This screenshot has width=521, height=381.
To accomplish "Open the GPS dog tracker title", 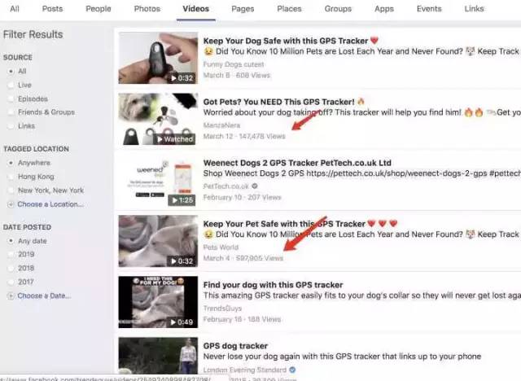I will [235, 346].
